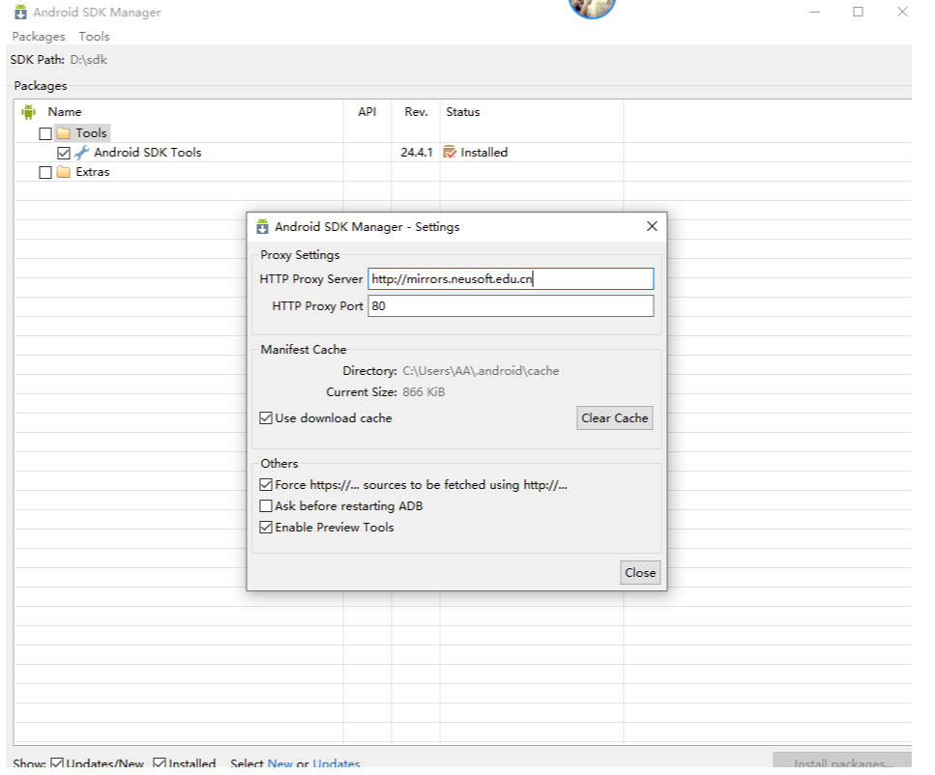
Task: Toggle Enable Preview Tools checkbox
Action: 266,527
